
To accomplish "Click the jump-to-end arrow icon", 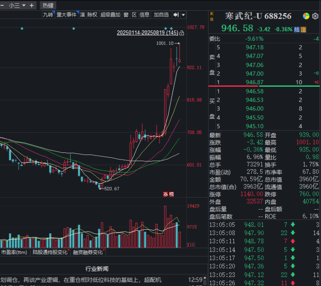I will click(176, 15).
